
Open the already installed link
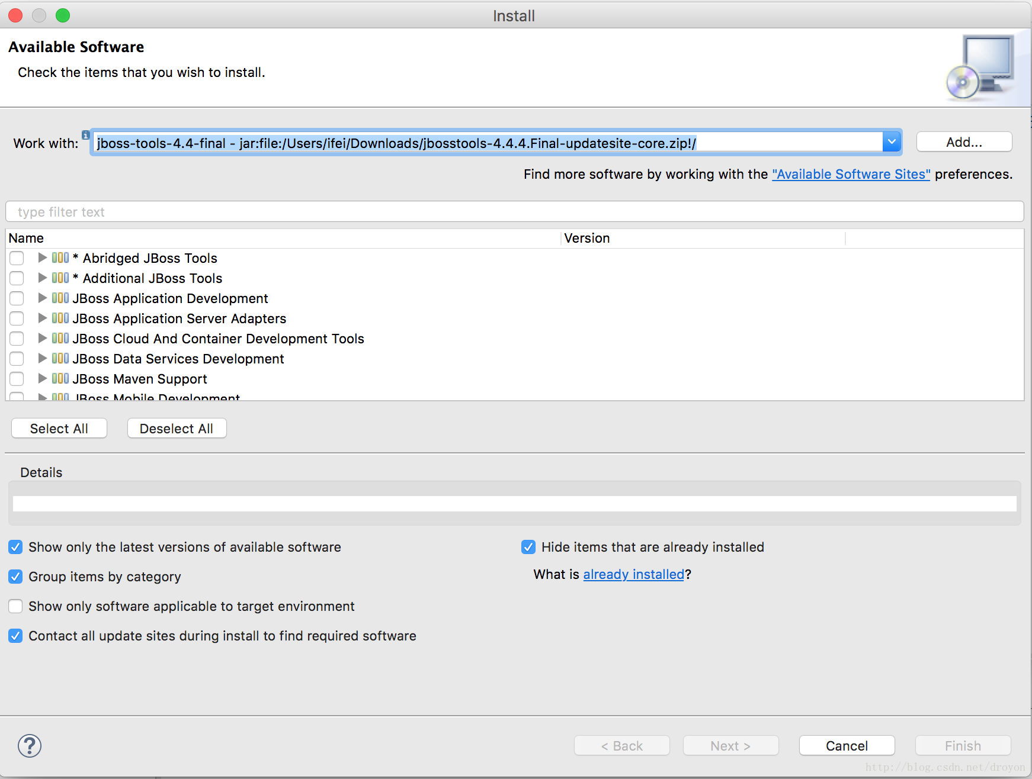(x=633, y=574)
